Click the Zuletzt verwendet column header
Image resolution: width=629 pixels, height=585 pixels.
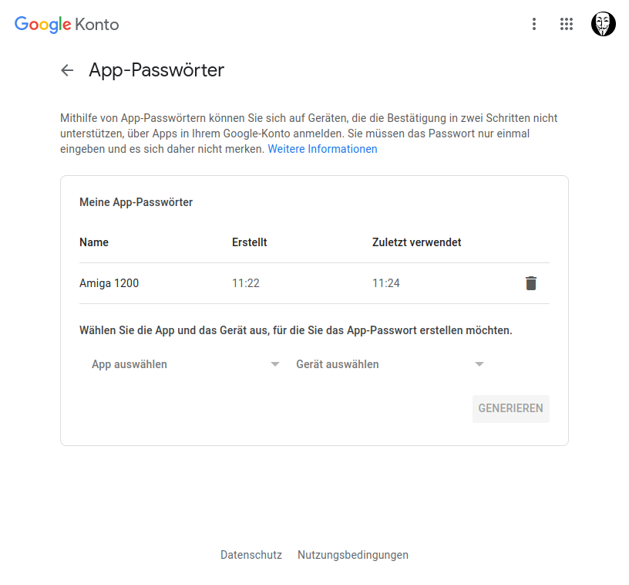[x=417, y=242]
